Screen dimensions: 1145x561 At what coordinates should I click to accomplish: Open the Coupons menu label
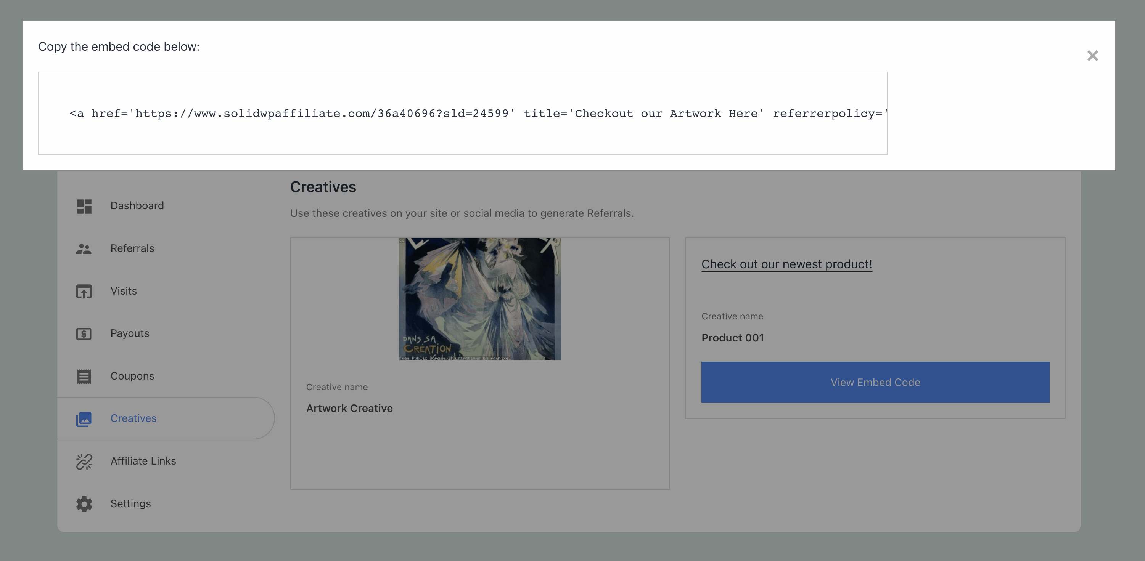(132, 376)
